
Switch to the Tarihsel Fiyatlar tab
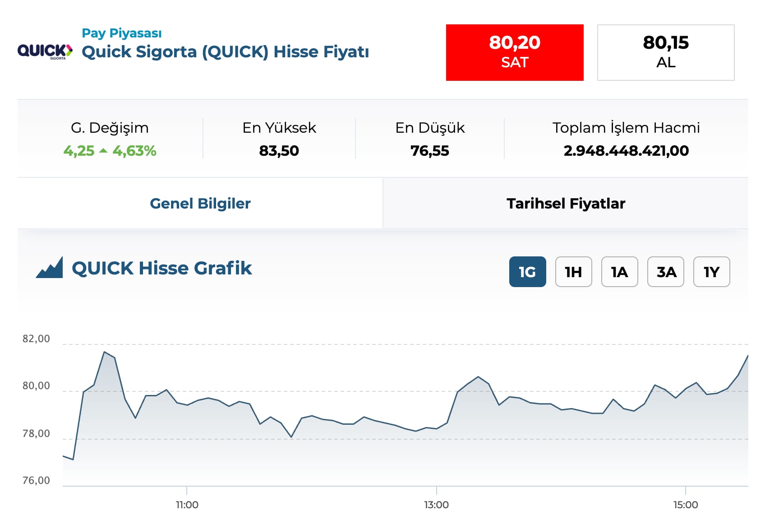pyautogui.click(x=566, y=204)
